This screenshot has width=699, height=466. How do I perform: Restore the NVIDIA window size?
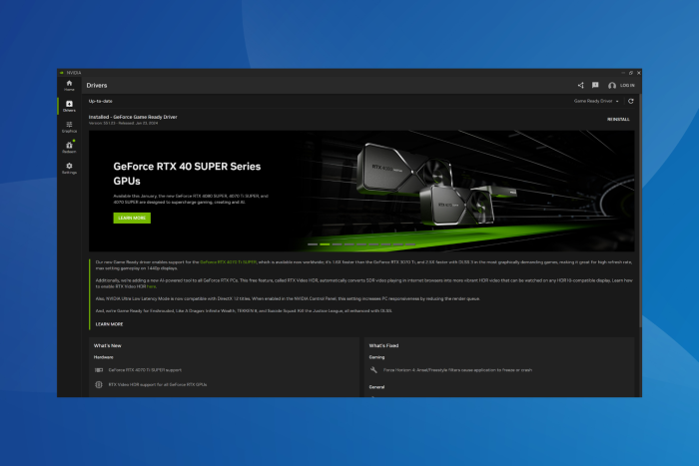631,73
